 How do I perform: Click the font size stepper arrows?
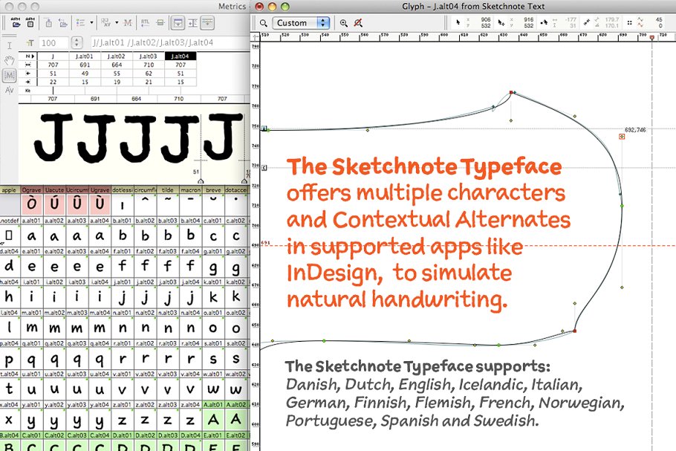(77, 43)
